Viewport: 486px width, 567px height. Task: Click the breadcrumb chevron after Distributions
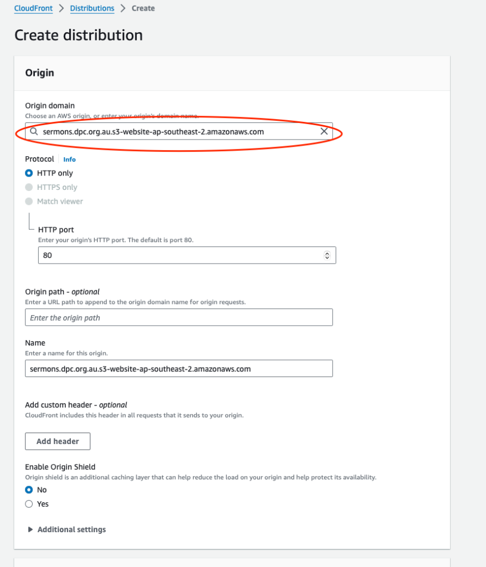123,8
